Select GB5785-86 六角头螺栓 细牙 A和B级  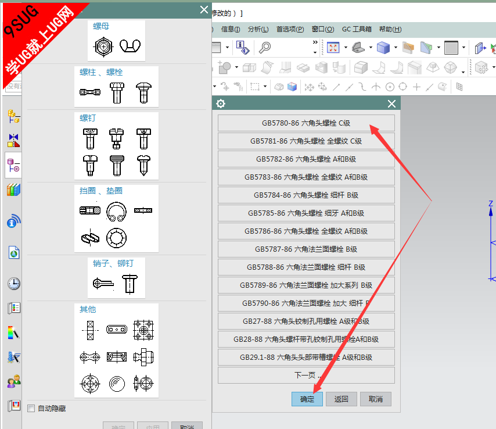(x=306, y=213)
